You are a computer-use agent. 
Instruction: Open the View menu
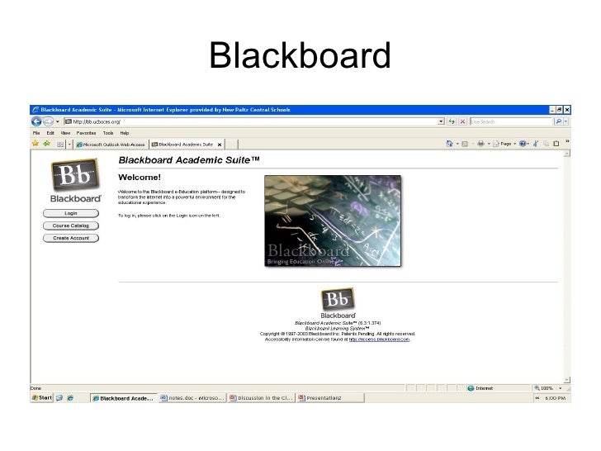click(65, 133)
